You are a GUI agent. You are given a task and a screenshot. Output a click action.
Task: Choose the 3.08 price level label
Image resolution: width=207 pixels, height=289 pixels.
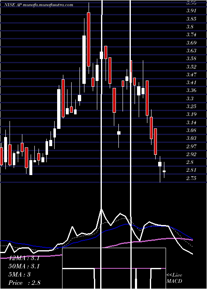pos(191,130)
